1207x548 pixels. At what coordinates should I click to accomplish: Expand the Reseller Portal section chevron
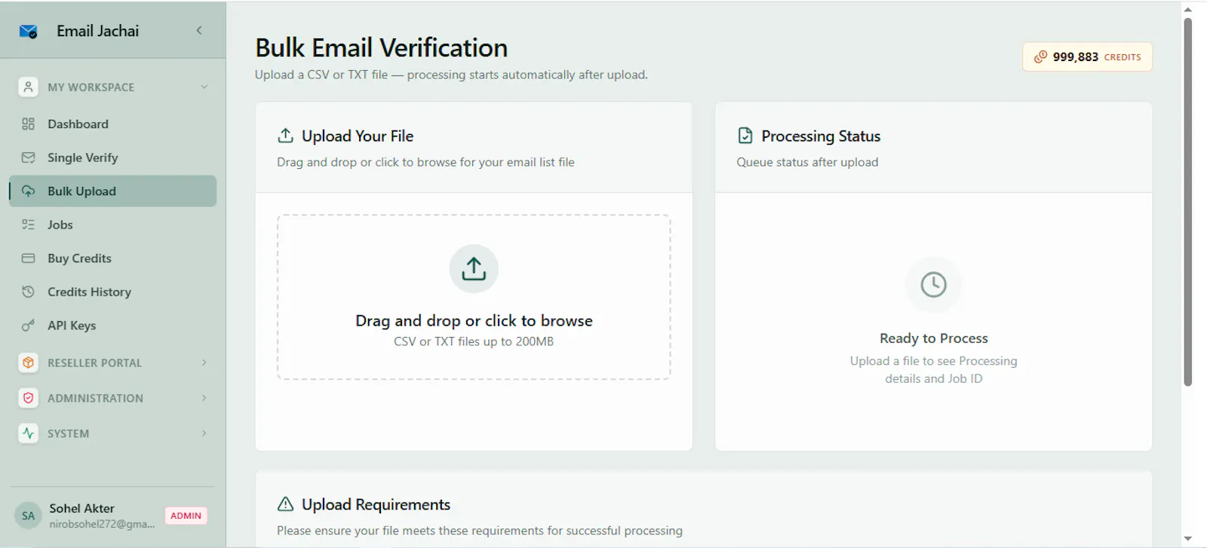coord(204,363)
